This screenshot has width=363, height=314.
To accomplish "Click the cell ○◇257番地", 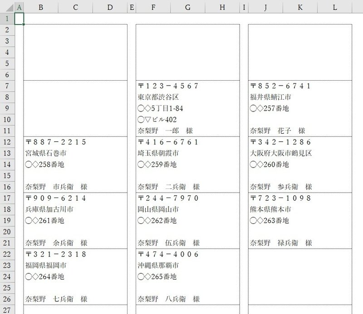I will click(x=270, y=108).
